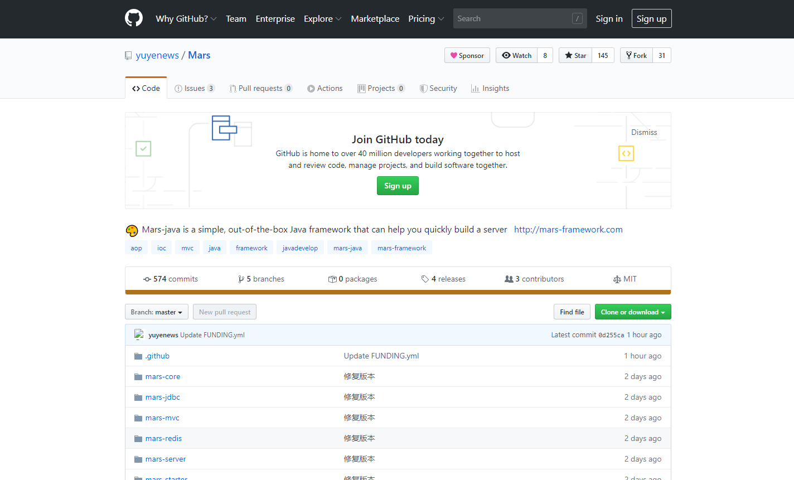Click Find file button
The height and width of the screenshot is (480, 794).
click(572, 312)
